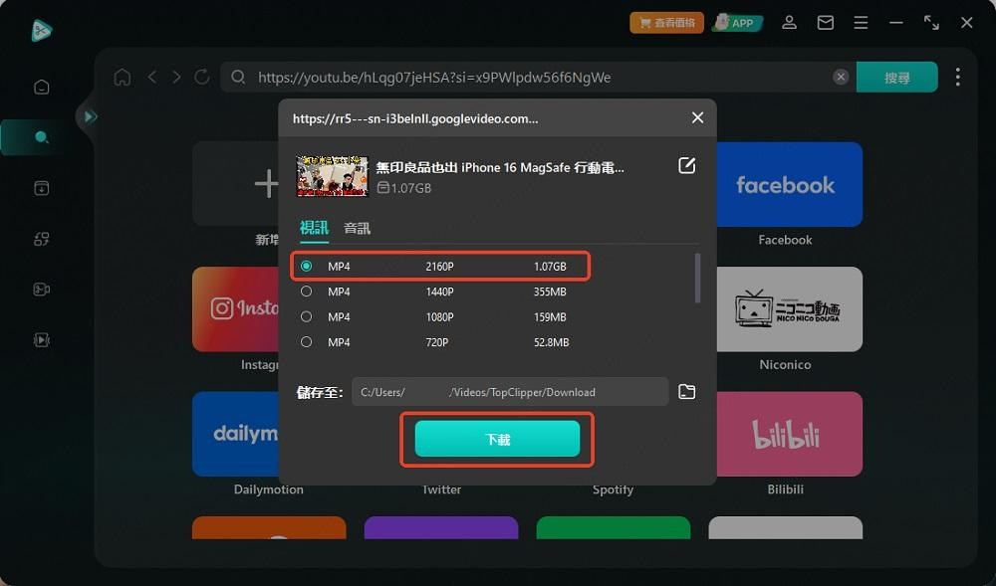
Task: Click the APP promo button
Action: click(736, 23)
